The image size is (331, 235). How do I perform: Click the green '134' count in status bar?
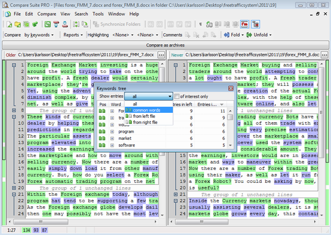pos(26,230)
